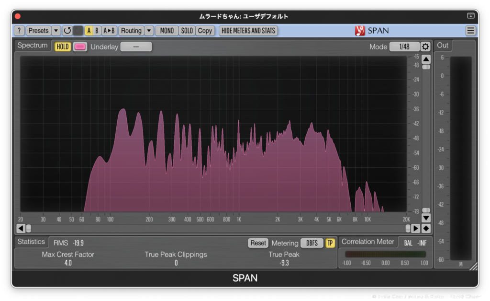The image size is (490, 301).
Task: Click the spectrum vertical scroll up arrow
Action: coord(426,59)
